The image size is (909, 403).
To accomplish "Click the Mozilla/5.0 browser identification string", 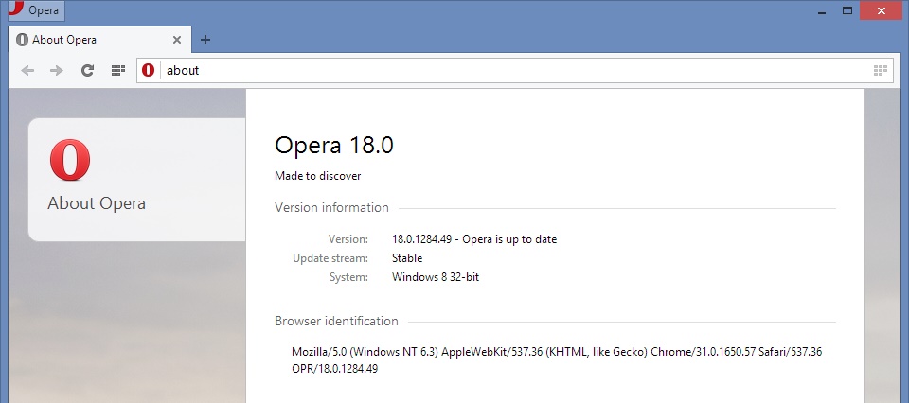I will 556,352.
